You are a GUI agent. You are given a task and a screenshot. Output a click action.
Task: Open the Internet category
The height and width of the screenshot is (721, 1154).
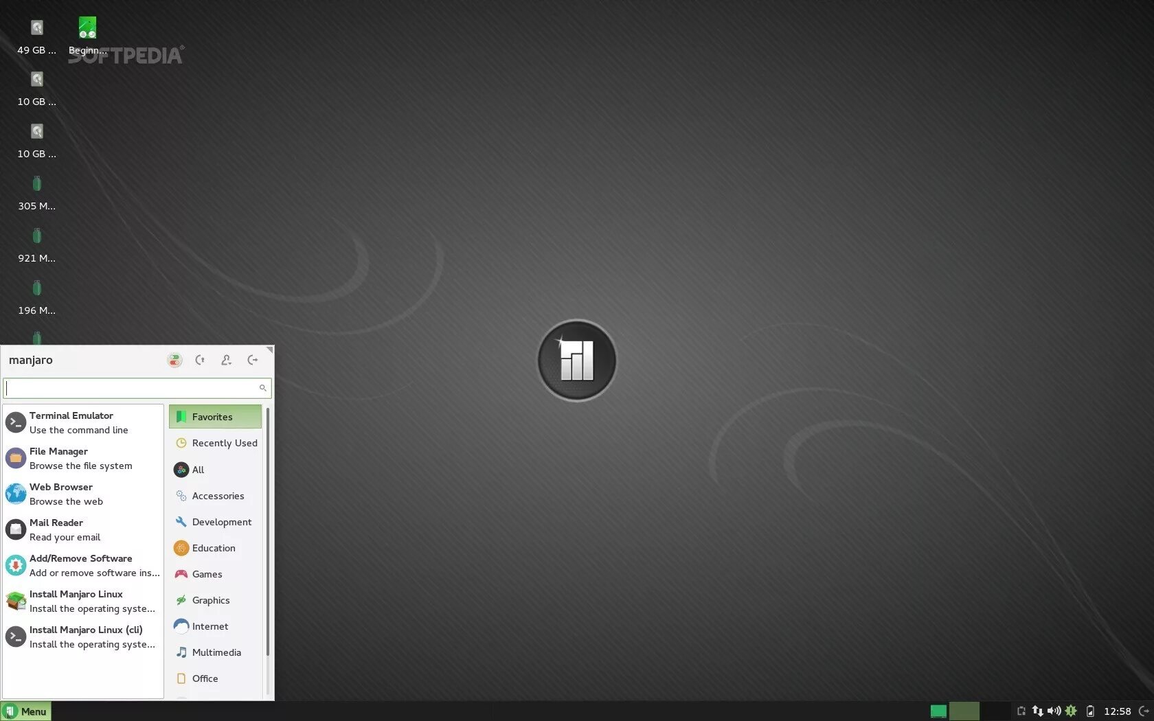click(215, 626)
